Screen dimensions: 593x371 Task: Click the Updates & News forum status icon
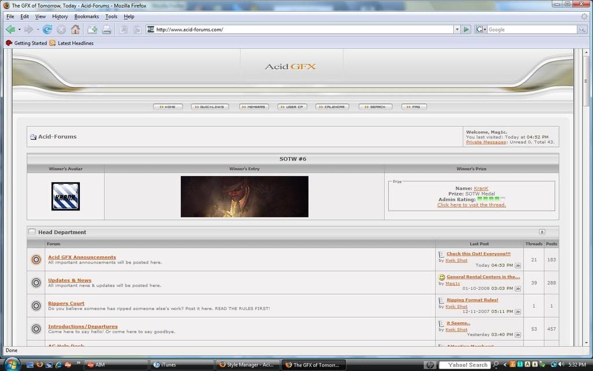(36, 283)
